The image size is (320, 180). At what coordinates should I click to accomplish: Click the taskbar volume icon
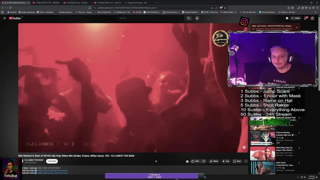[x=304, y=177]
